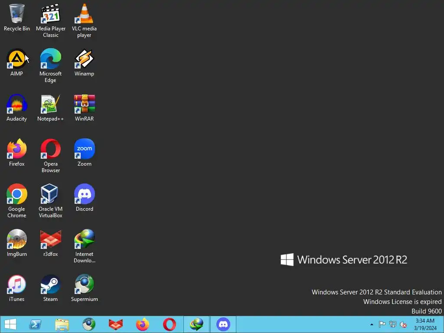Select the Internet Download Manager desktop shortcut
The height and width of the screenshot is (333, 444).
click(x=84, y=246)
